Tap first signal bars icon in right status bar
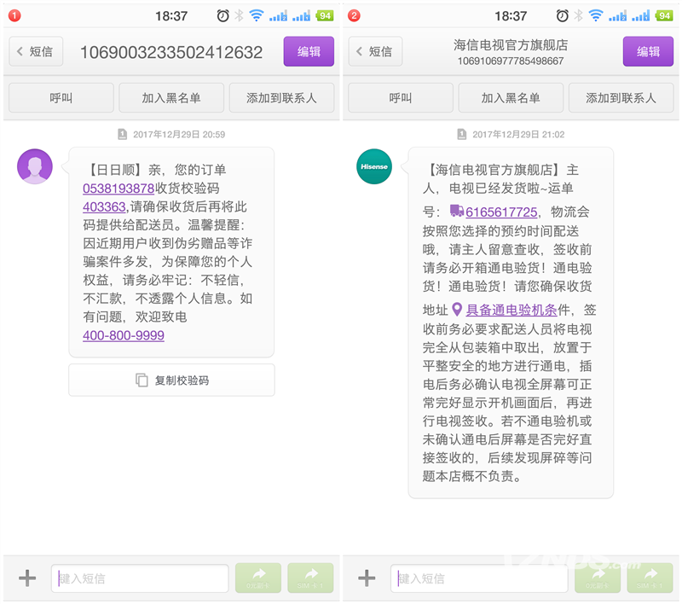The height and width of the screenshot is (604, 682). (x=617, y=16)
